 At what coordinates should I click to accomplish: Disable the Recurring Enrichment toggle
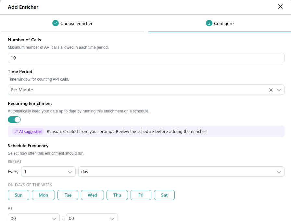pyautogui.click(x=14, y=120)
